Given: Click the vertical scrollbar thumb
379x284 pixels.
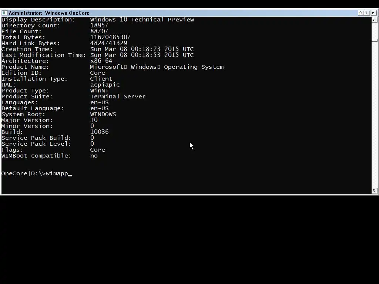Looking at the screenshot, I should pos(375,40).
